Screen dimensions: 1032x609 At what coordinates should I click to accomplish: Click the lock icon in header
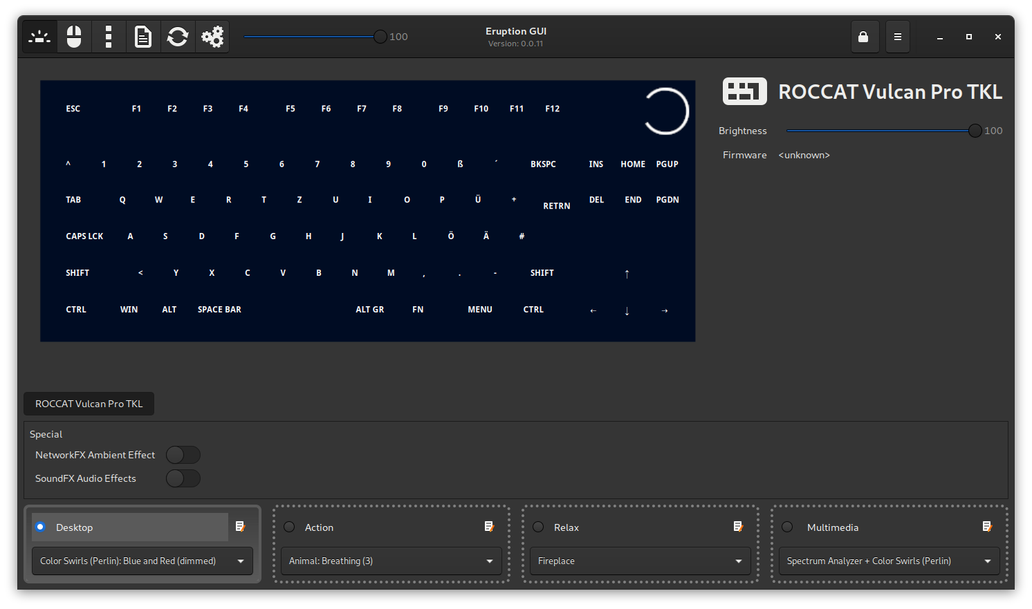[863, 37]
